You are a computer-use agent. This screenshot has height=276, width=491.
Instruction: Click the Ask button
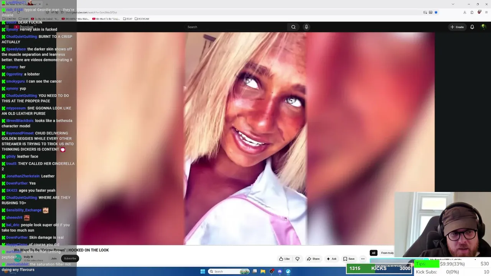point(331,259)
